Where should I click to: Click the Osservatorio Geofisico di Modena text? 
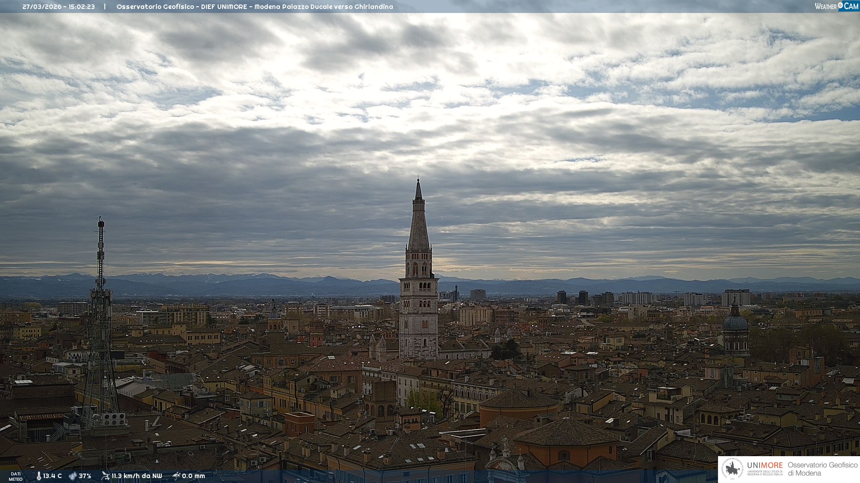(822, 469)
